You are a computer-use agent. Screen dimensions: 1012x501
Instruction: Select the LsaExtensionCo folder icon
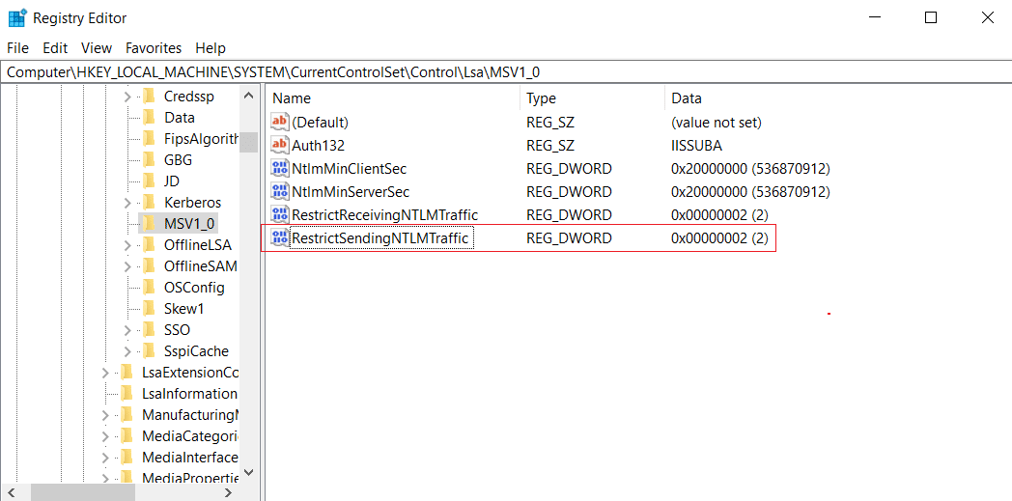pos(126,373)
